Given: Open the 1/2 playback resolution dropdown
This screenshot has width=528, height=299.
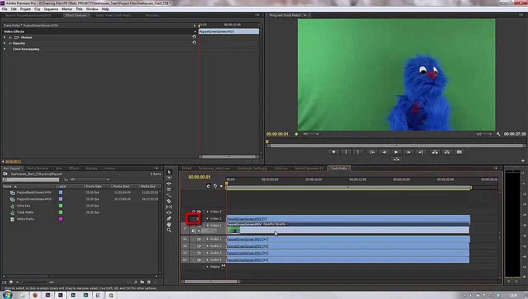Looking at the screenshot, I should pos(484,134).
